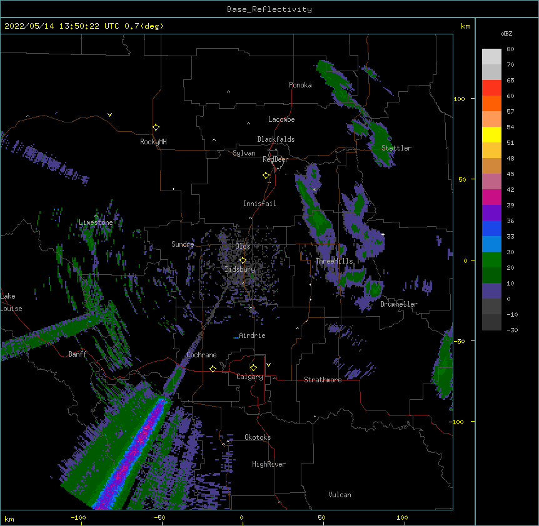Click the violet purple legend swatch below magenta
Screen dimensions: 539x526
[491, 212]
